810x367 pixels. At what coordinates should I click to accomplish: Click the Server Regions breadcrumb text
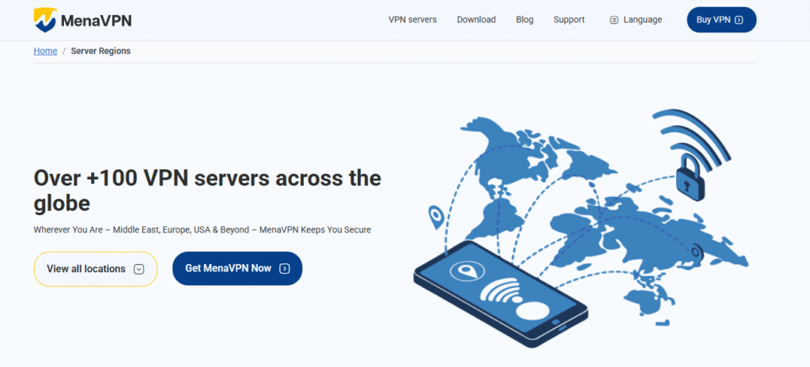click(100, 51)
